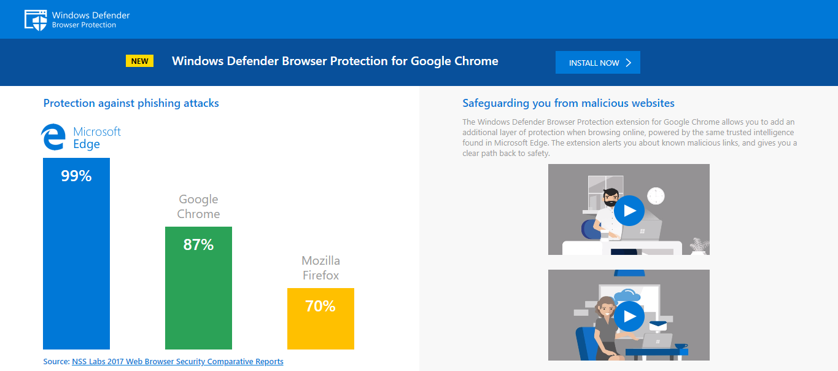Play the second video with woman at desk
This screenshot has width=838, height=371.
[x=629, y=316]
